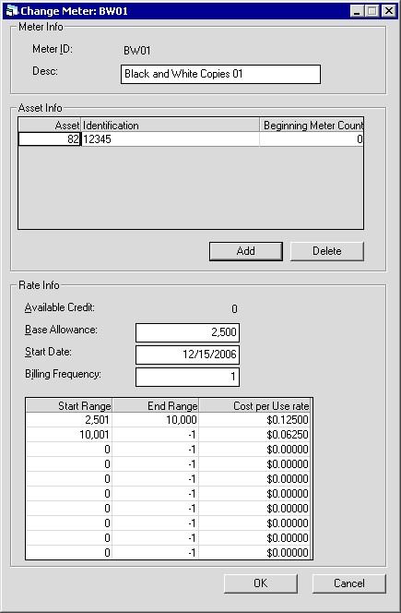
Task: Click End Range cell 10,000
Action: click(156, 420)
